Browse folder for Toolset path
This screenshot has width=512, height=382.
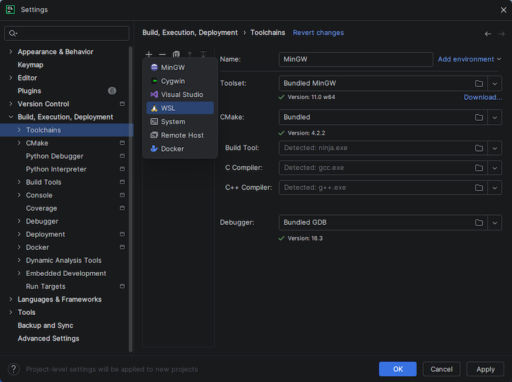click(x=479, y=83)
